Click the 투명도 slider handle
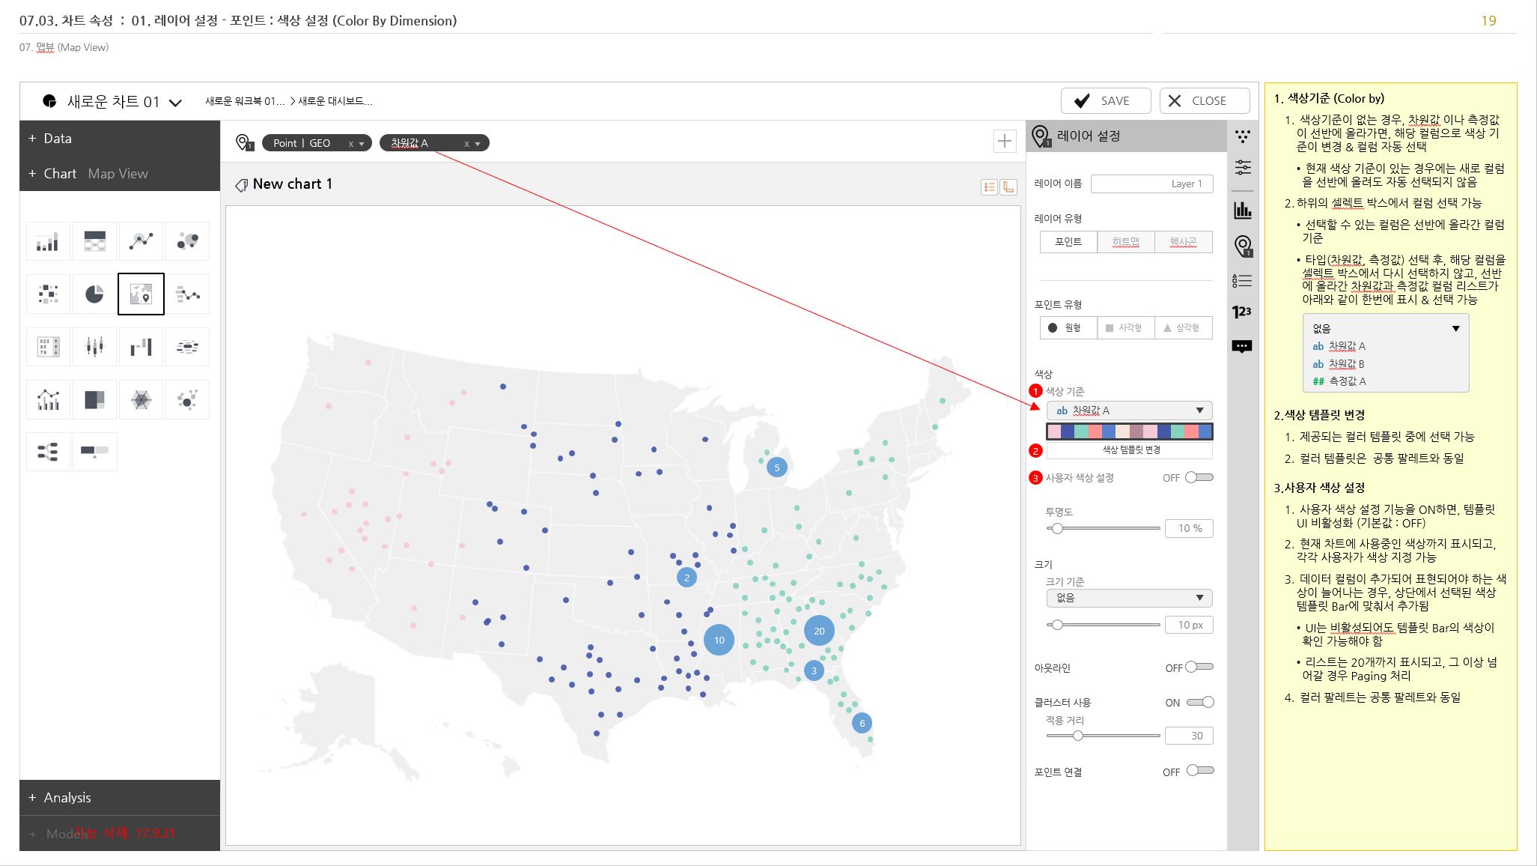 [1057, 528]
